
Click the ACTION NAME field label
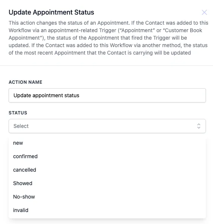pos(25,82)
